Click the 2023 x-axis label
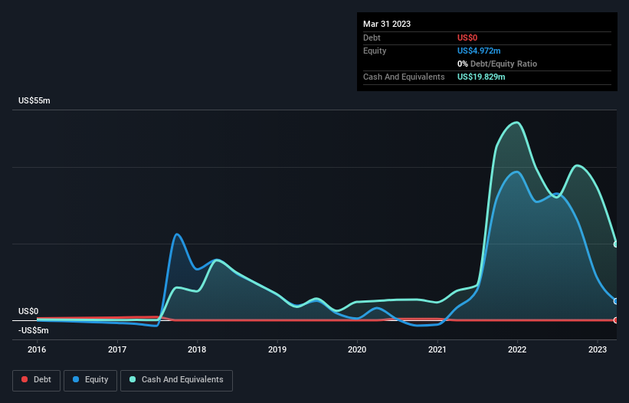Screen dimensions: 629x403 click(x=598, y=349)
